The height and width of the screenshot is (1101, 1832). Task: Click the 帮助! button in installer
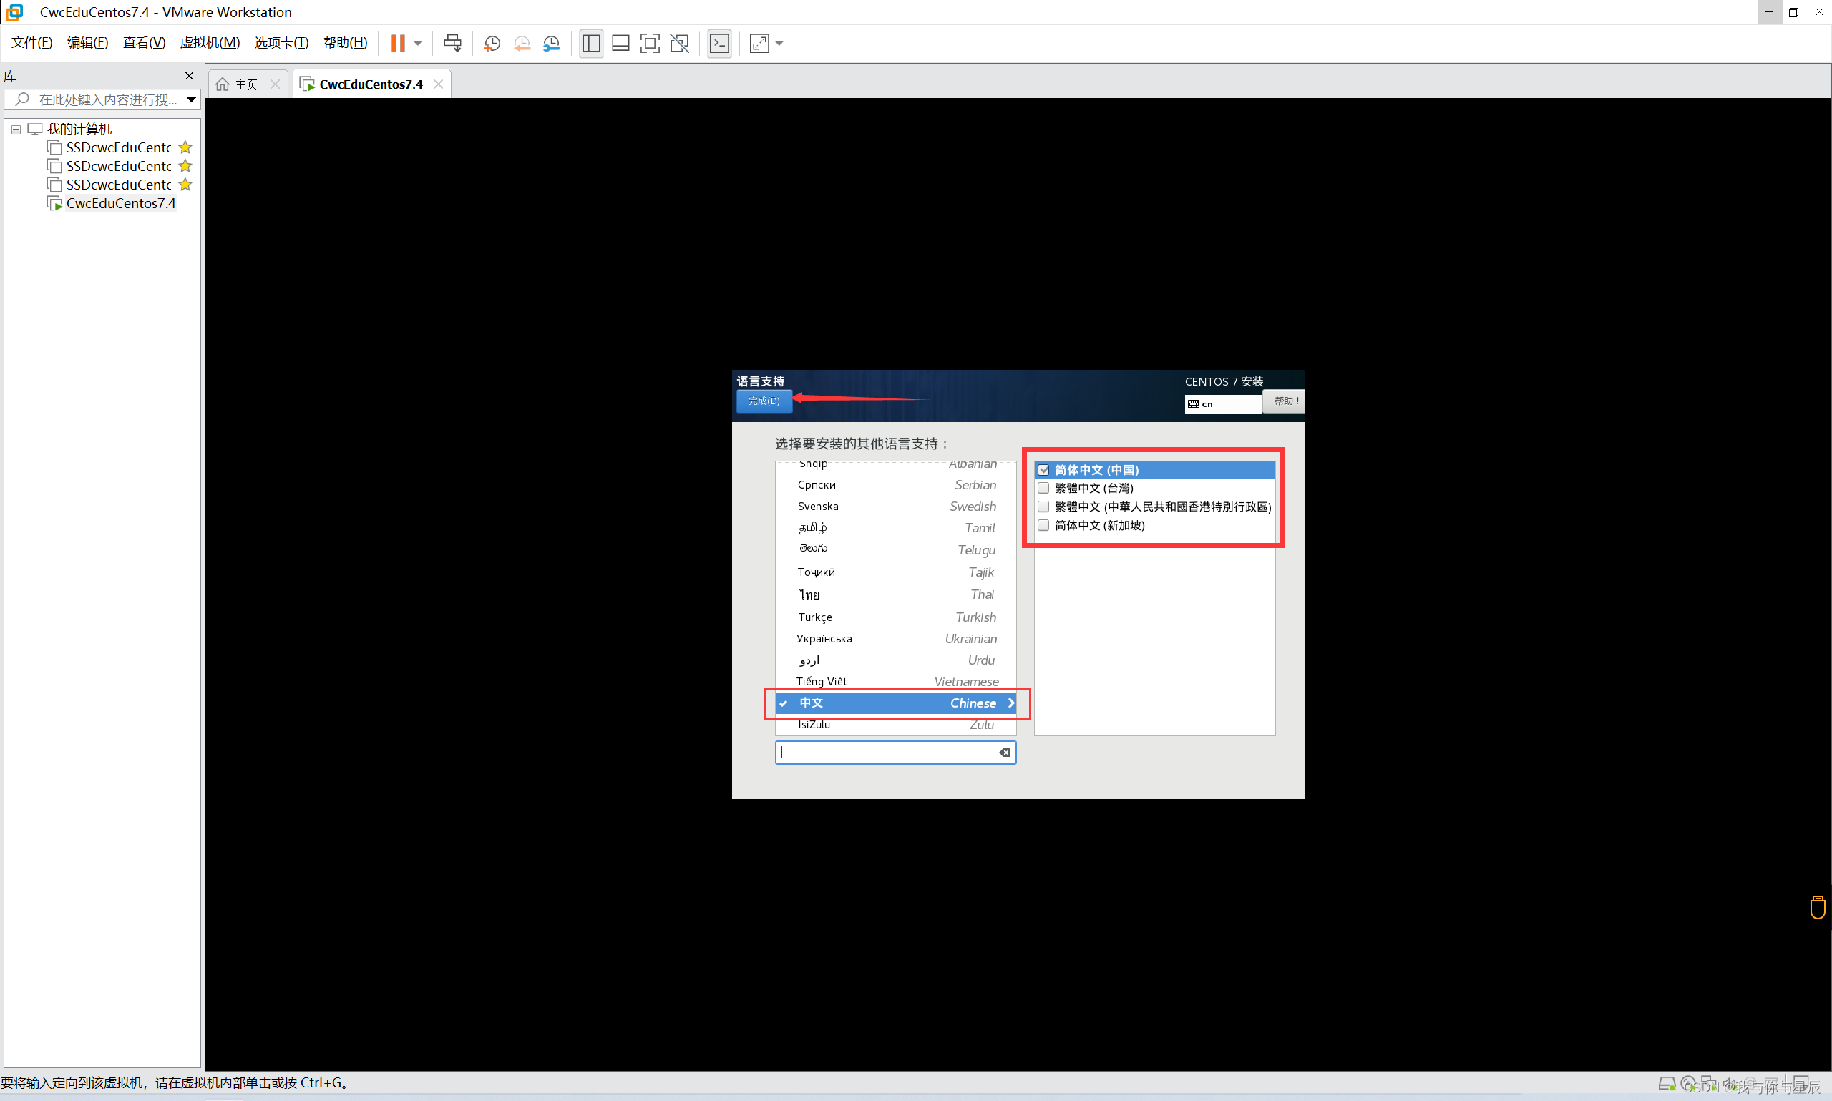1285,401
